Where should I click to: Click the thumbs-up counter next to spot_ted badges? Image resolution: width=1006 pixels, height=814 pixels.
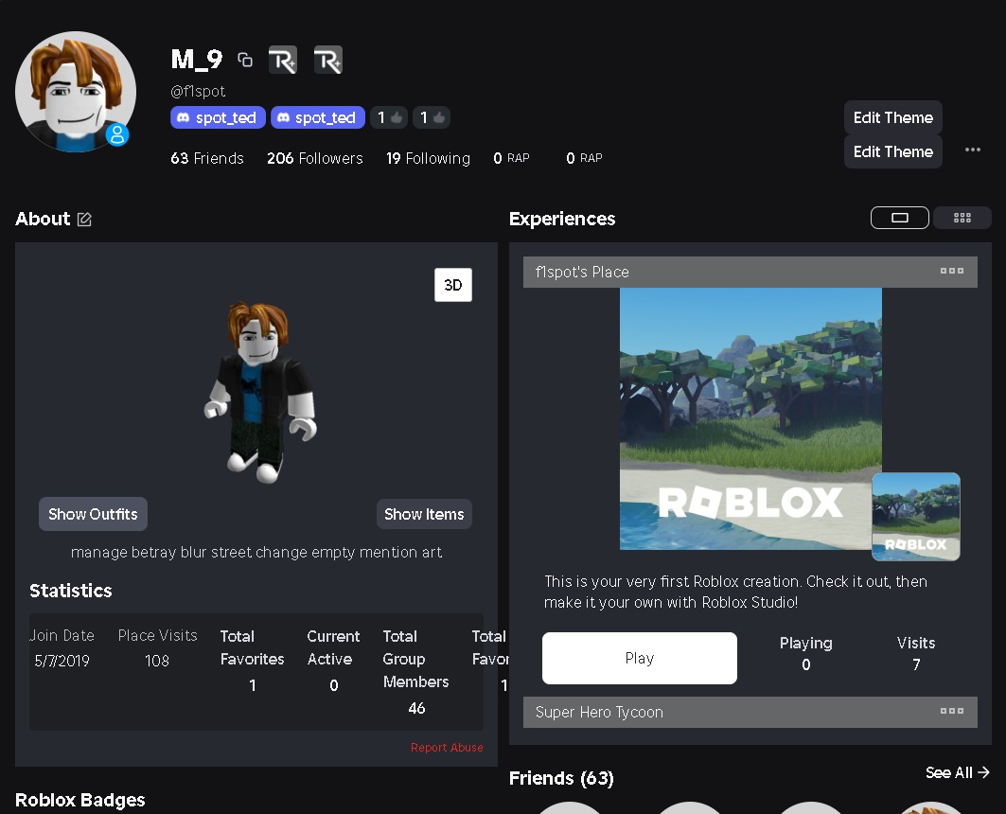(389, 117)
